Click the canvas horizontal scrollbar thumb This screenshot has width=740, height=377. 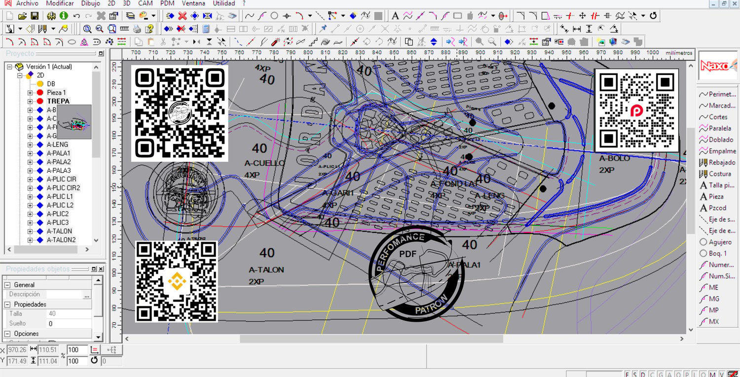coord(371,339)
